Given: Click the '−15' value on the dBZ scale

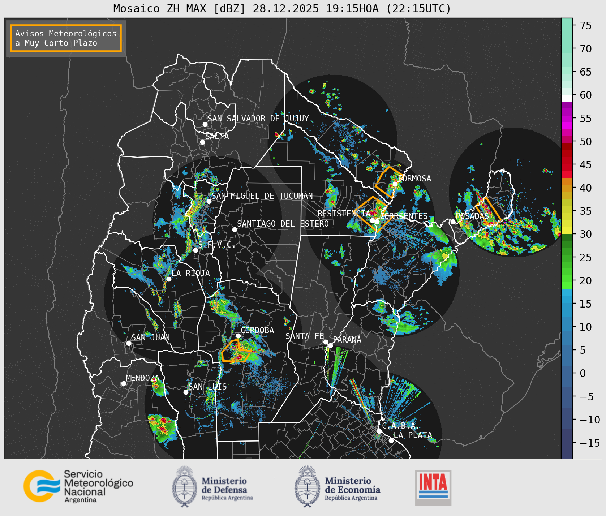Looking at the screenshot, I should coord(590,443).
